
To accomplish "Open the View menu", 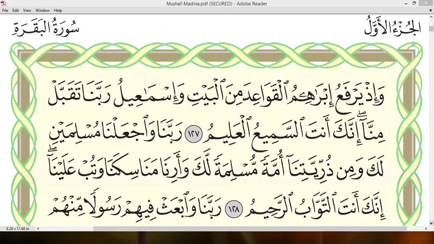I will [27, 11].
